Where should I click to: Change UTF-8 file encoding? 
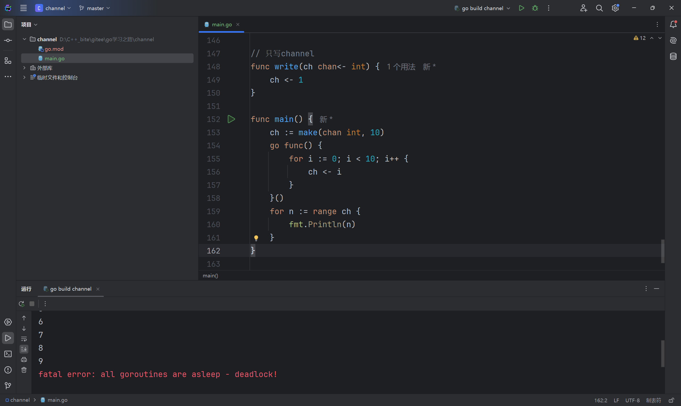[x=632, y=400]
